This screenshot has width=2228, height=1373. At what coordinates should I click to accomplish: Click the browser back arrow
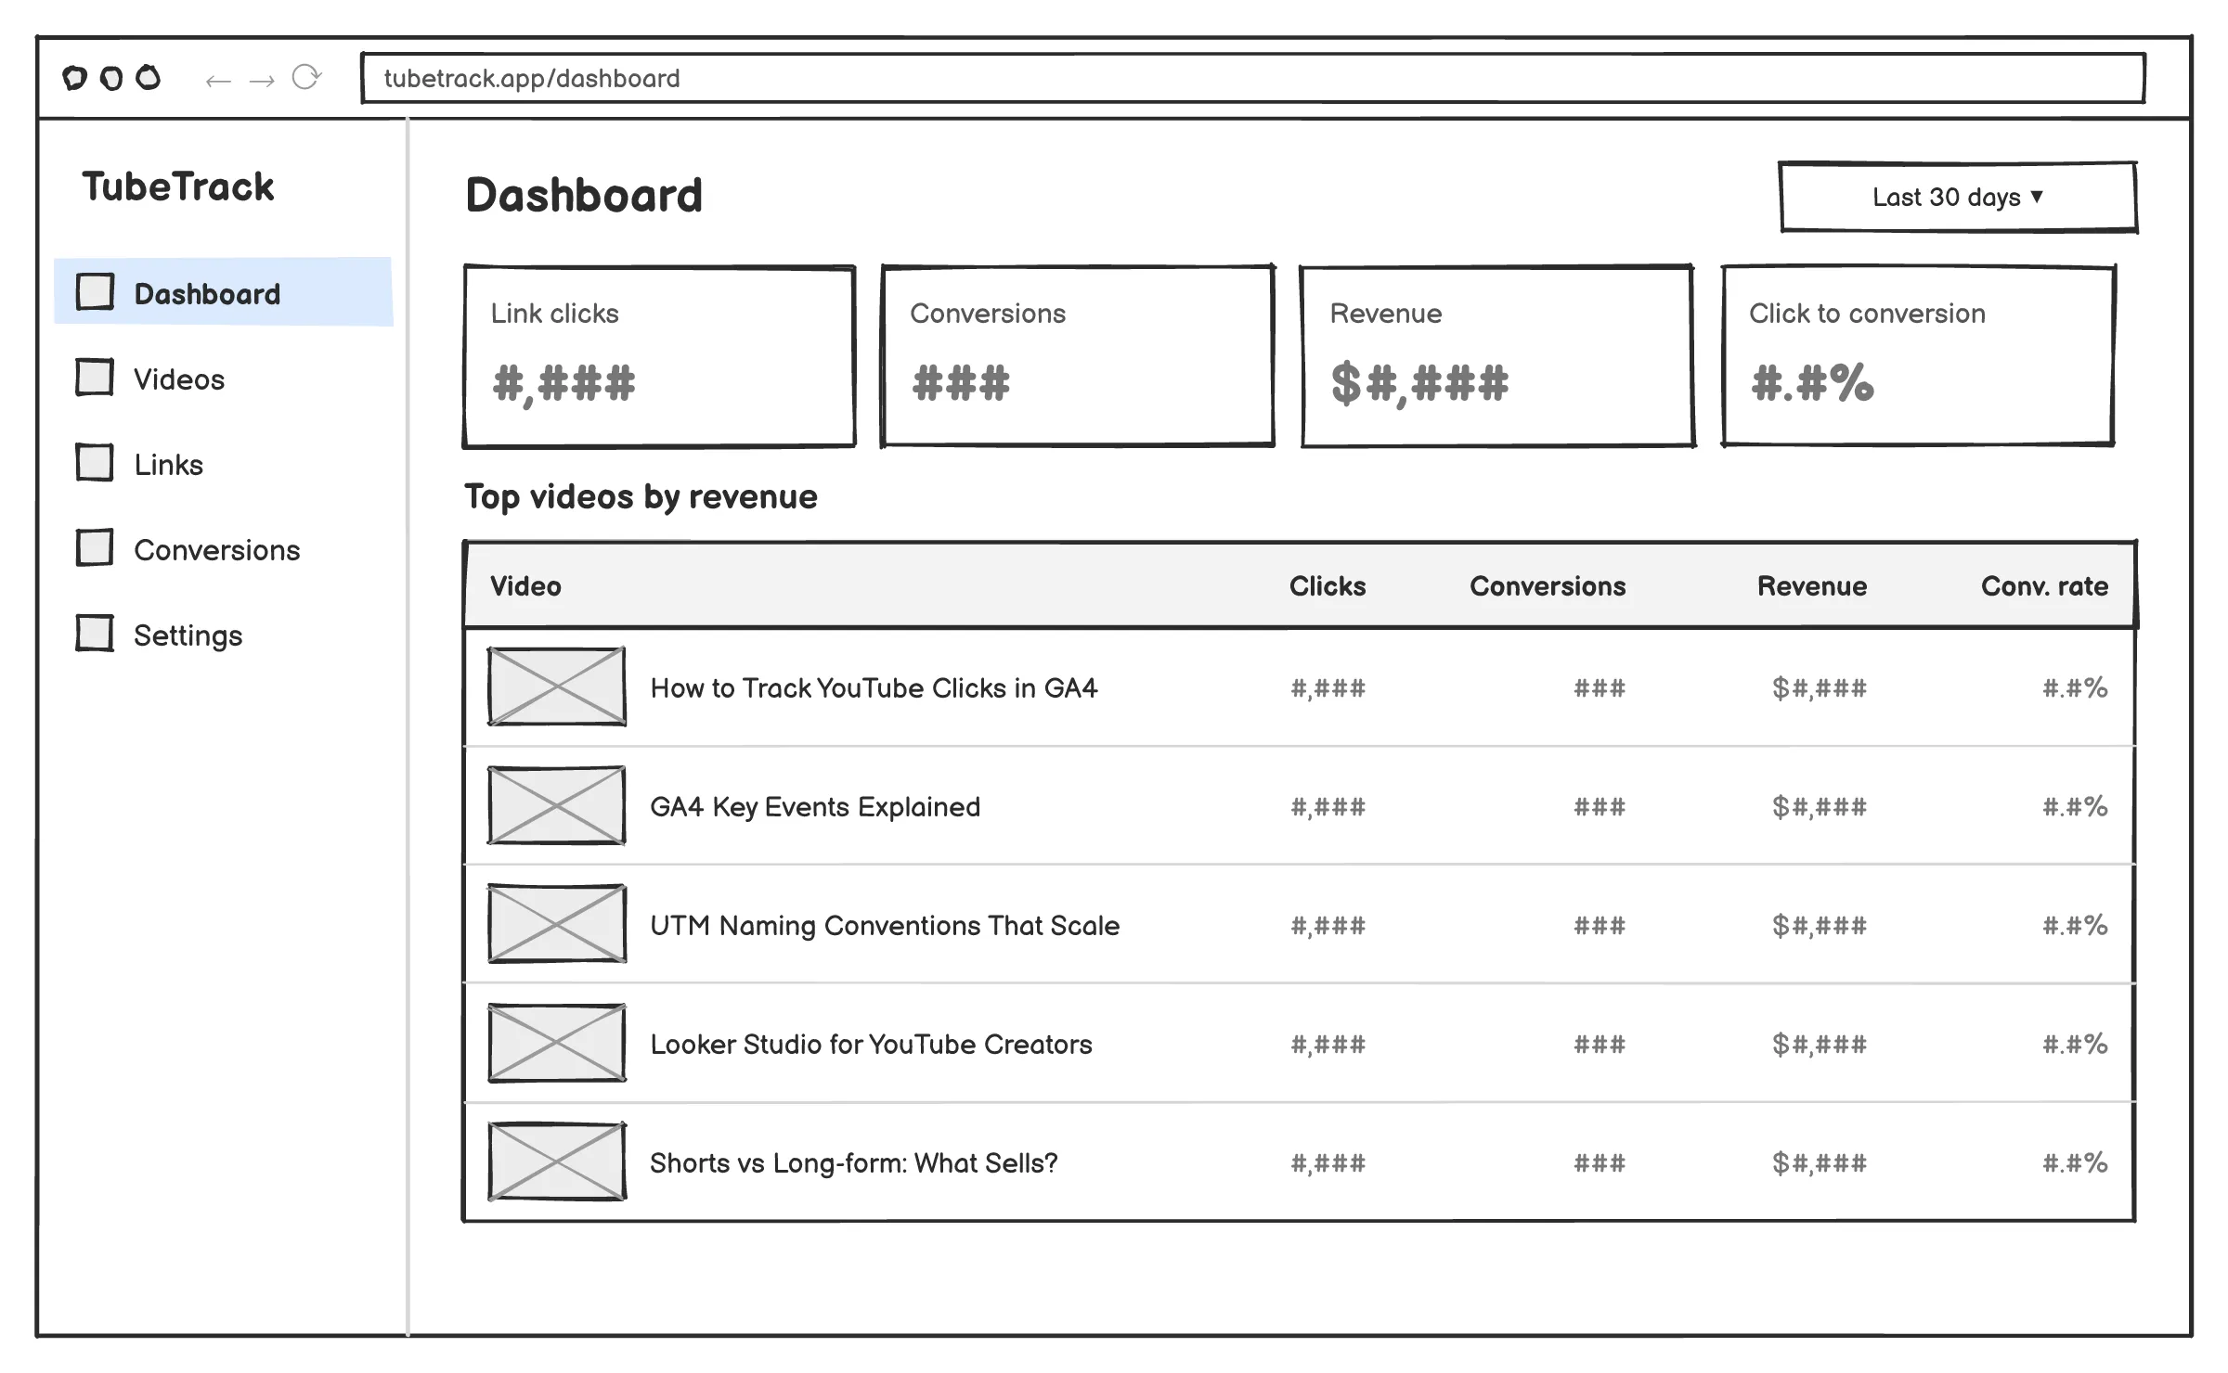(218, 82)
